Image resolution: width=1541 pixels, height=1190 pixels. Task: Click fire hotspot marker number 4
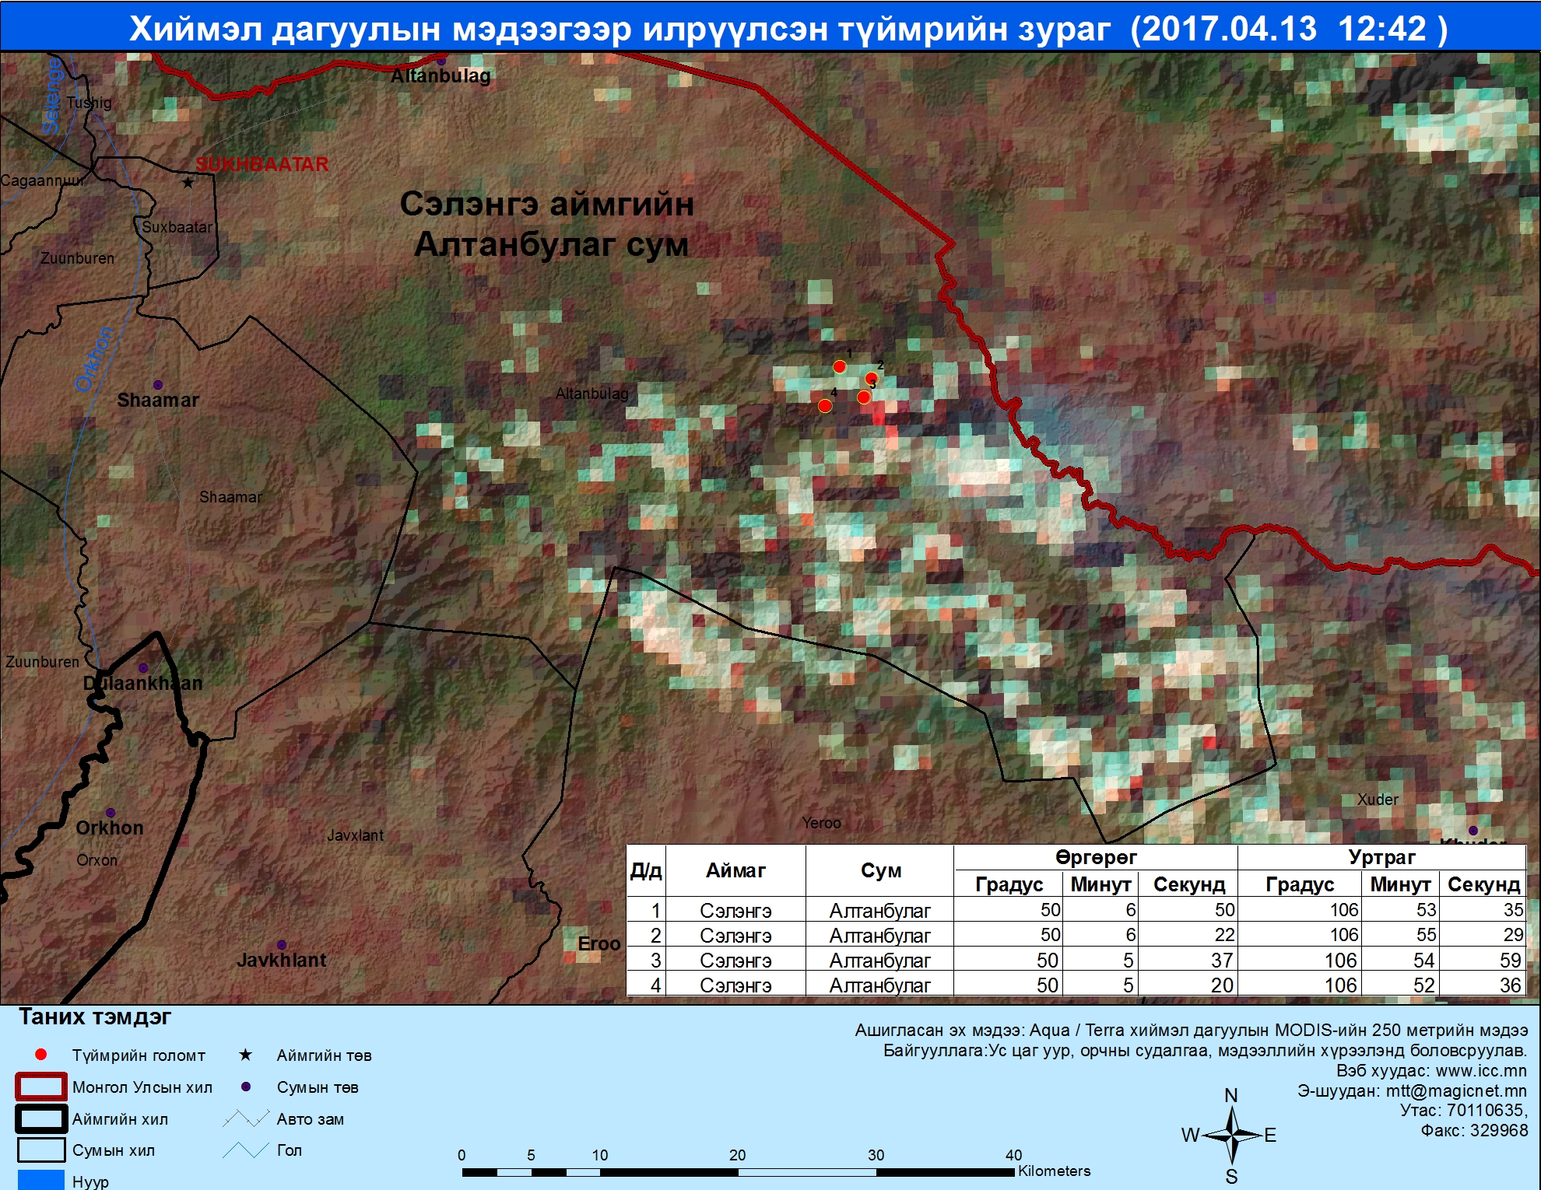pos(825,405)
